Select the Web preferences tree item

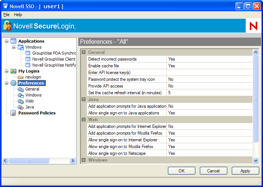pos(29,101)
